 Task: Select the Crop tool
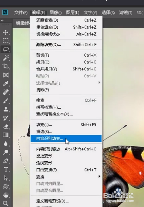(x=6, y=66)
